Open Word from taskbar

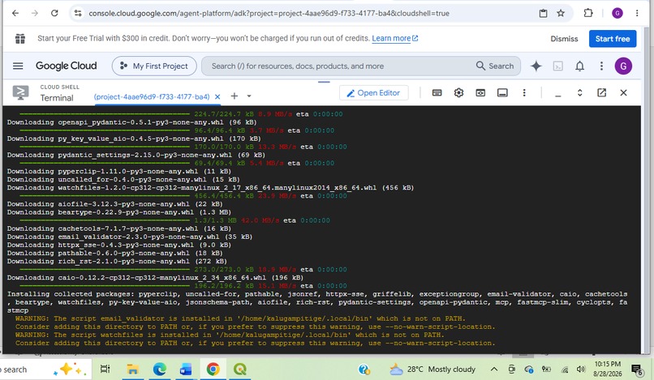(186, 369)
